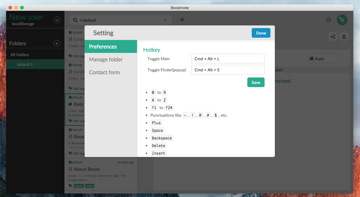360x197 pixels.
Task: Click the intro tag on About Boost
Action: (90, 186)
